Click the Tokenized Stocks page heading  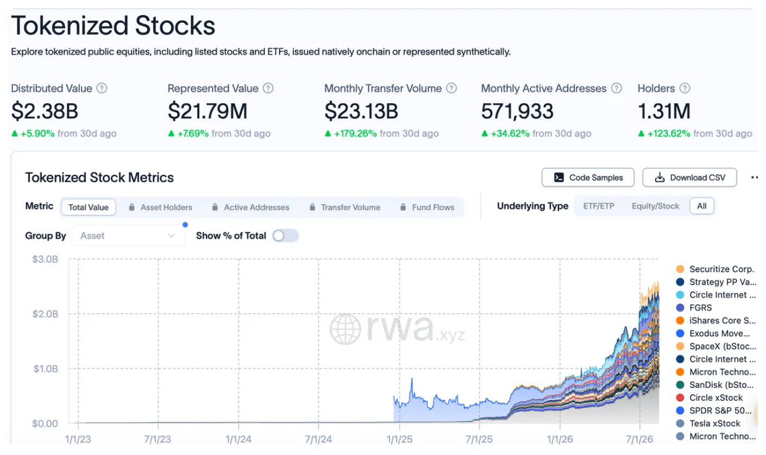point(113,26)
